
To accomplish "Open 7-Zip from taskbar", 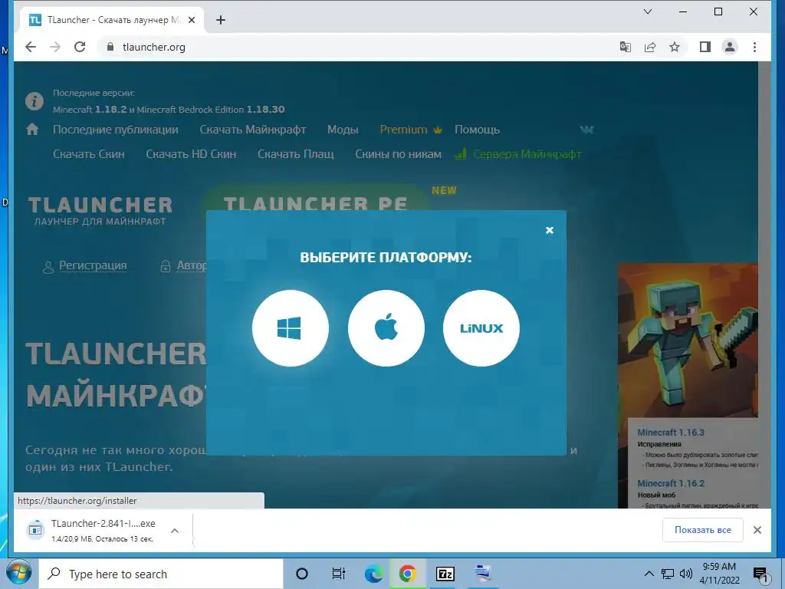I will [445, 574].
